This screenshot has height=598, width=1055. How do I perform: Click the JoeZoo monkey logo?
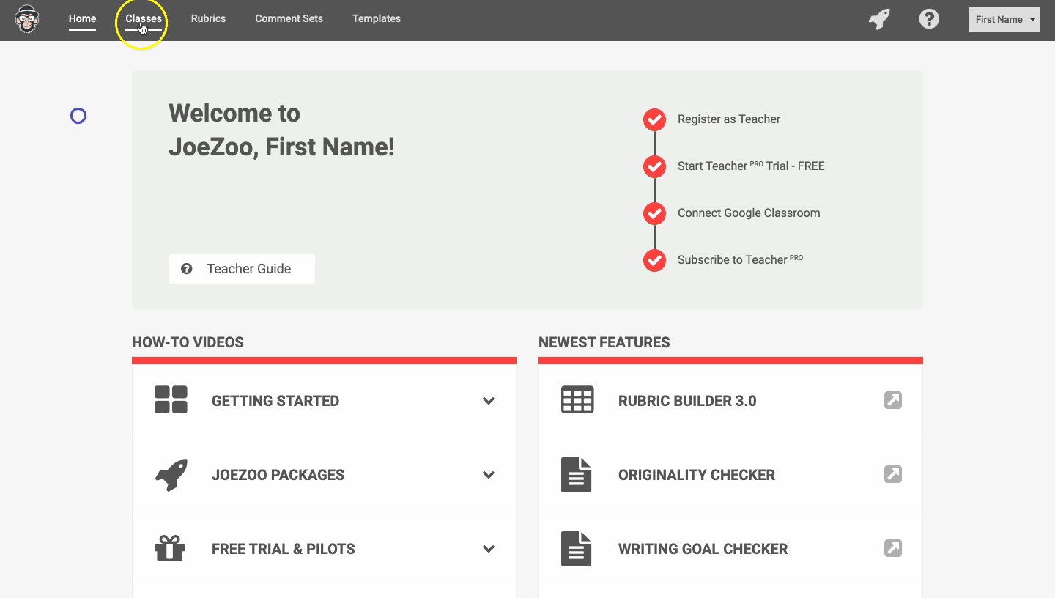coord(27,18)
